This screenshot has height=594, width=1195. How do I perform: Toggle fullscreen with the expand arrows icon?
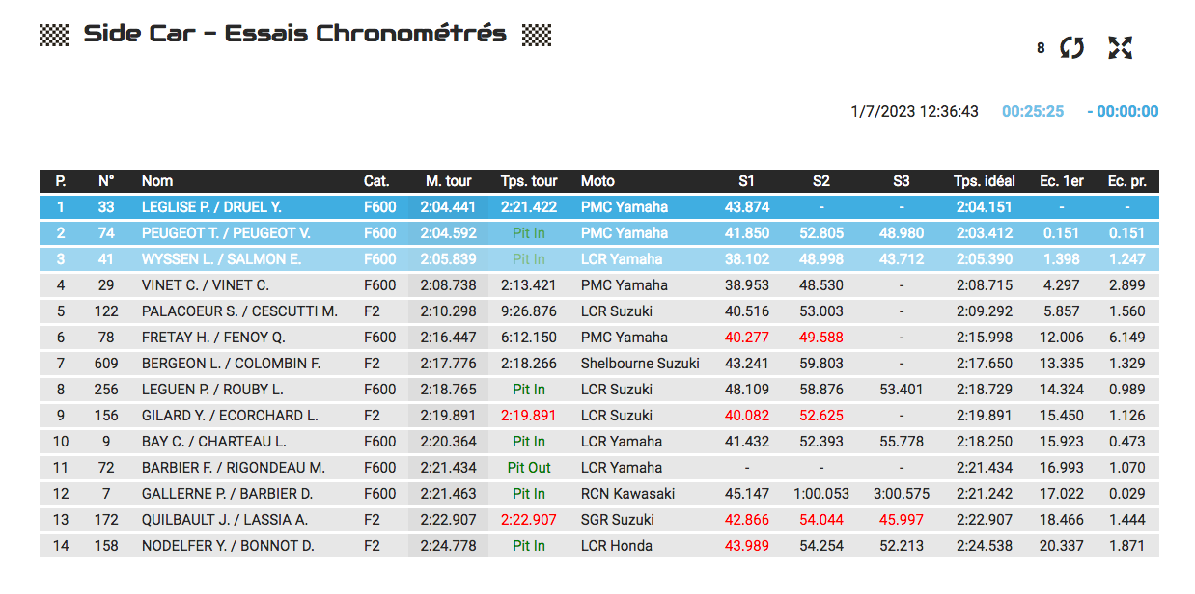click(x=1120, y=47)
